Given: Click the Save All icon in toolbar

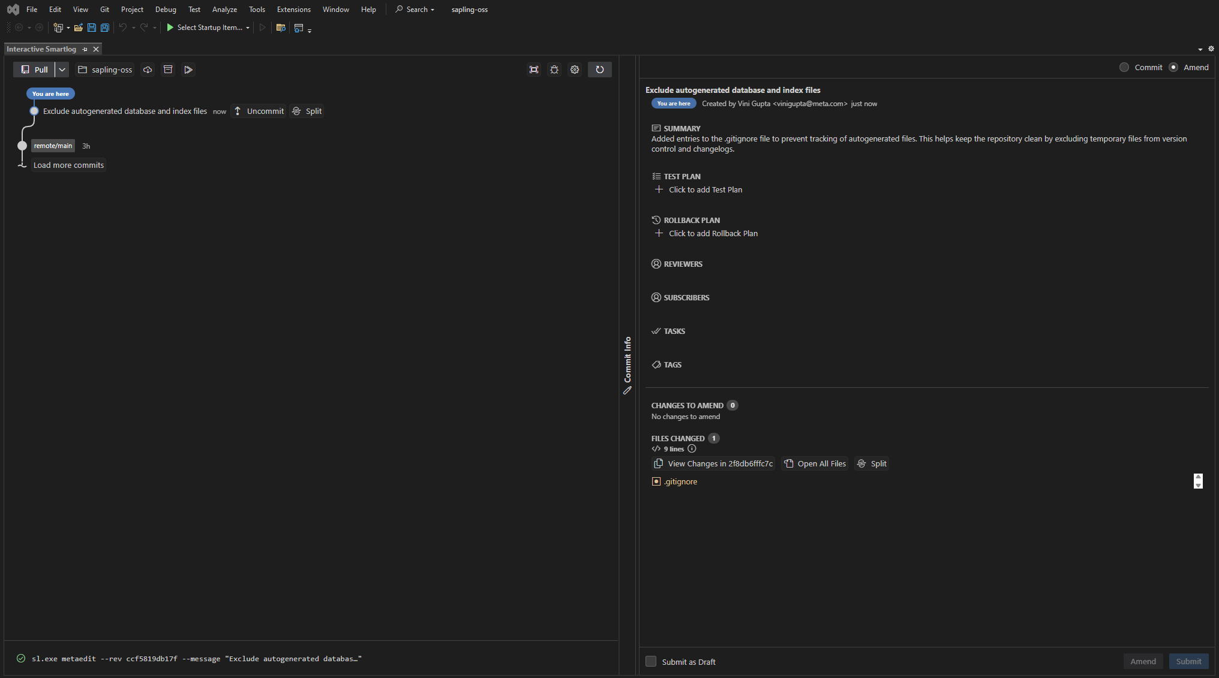Looking at the screenshot, I should tap(105, 28).
